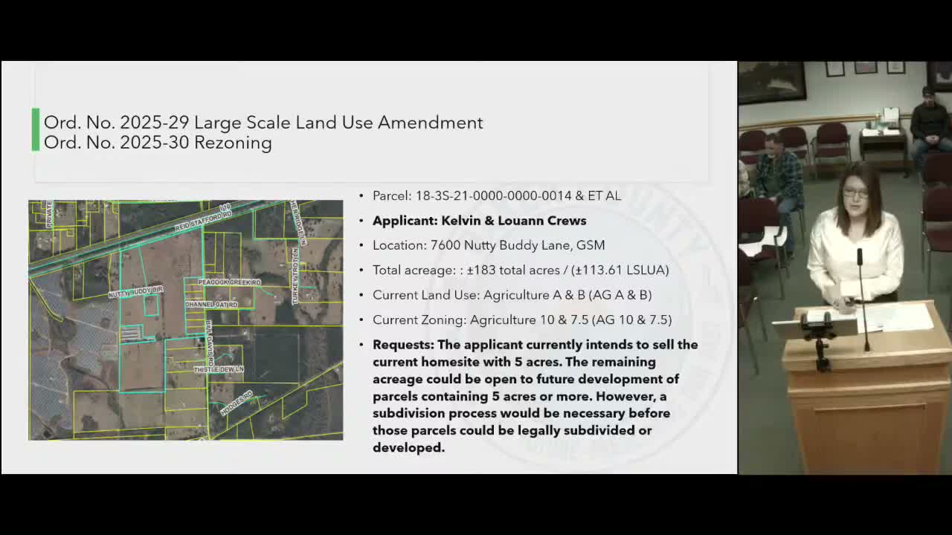952x535 pixels.
Task: Click the "Ord. No. 2025-30 Rezoning" heading
Action: tap(158, 143)
